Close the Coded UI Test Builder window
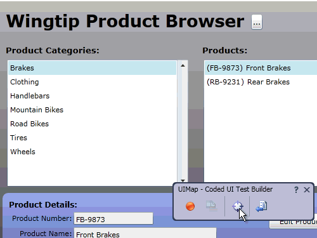The image size is (317, 238). [307, 190]
